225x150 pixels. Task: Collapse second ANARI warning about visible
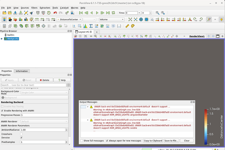[88, 120]
